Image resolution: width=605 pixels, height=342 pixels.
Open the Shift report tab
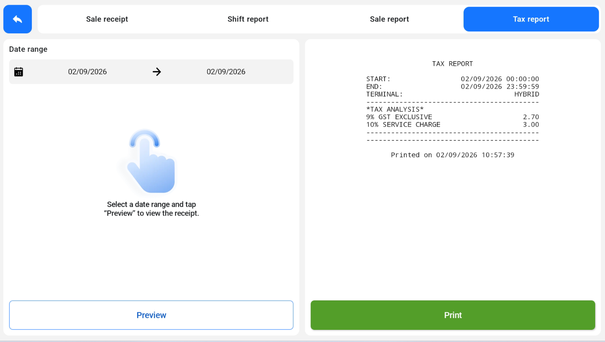coord(248,19)
